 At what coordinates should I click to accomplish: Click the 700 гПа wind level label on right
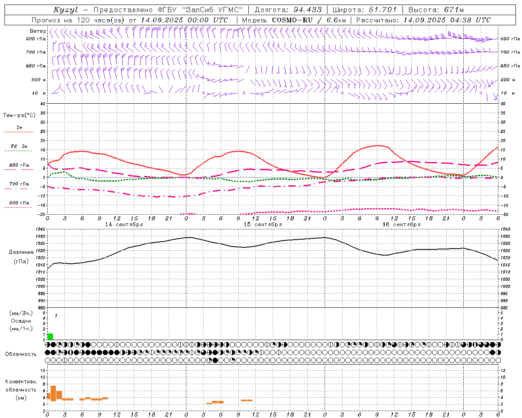[510, 52]
